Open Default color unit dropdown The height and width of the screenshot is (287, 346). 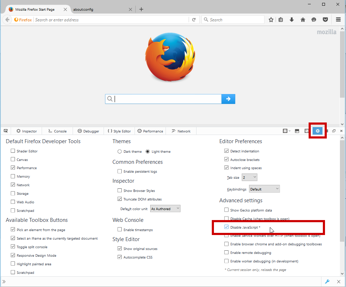pos(165,209)
